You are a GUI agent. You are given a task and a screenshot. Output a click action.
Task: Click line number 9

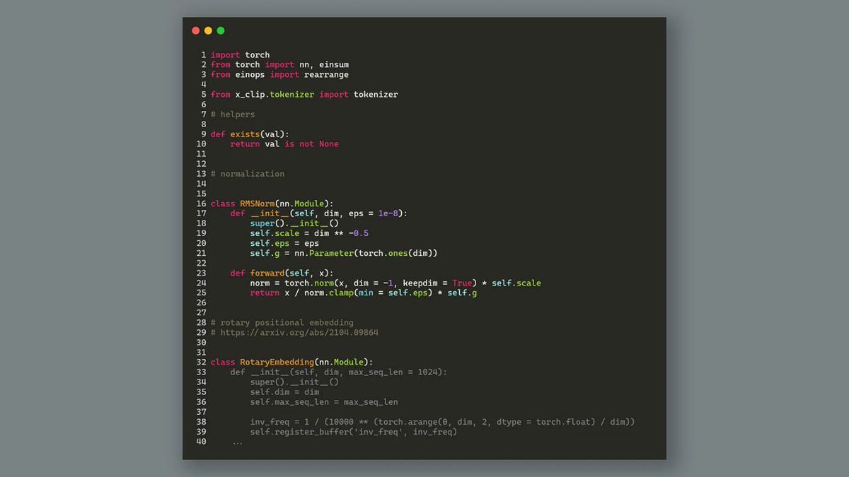point(203,134)
